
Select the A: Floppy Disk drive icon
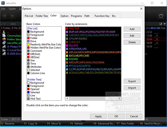4,46
